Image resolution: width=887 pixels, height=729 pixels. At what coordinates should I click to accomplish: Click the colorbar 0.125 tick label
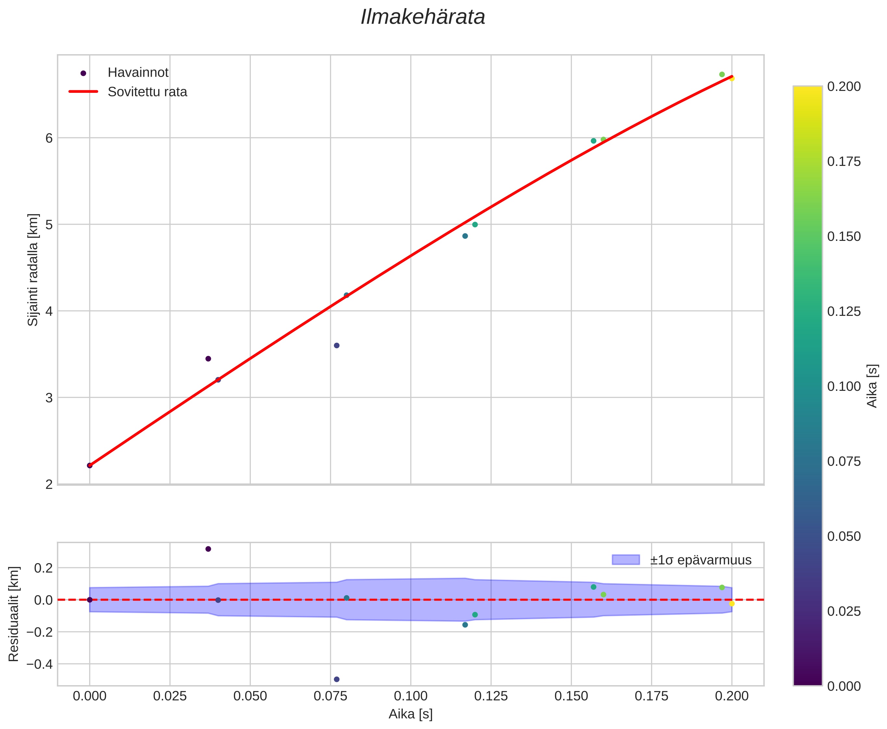(844, 312)
